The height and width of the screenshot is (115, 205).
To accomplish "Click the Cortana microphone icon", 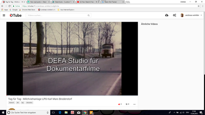I will point(48,112).
